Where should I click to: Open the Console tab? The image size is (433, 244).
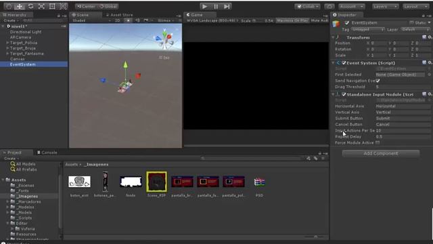pyautogui.click(x=47, y=152)
